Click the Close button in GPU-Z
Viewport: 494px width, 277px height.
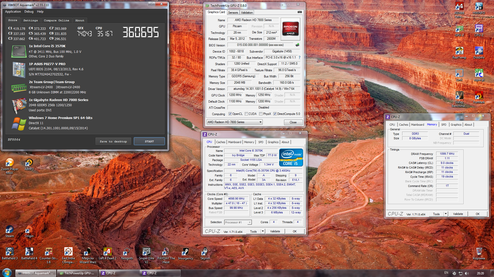[293, 122]
